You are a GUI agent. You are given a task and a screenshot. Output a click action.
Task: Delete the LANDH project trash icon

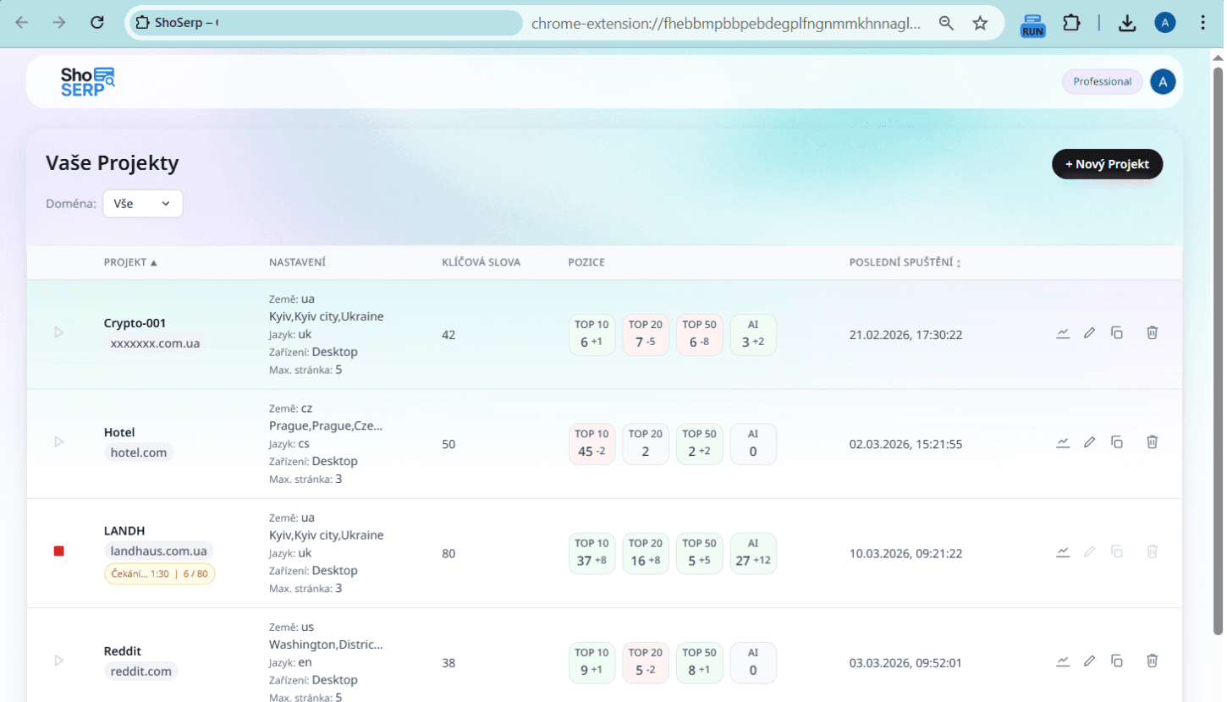click(x=1152, y=551)
